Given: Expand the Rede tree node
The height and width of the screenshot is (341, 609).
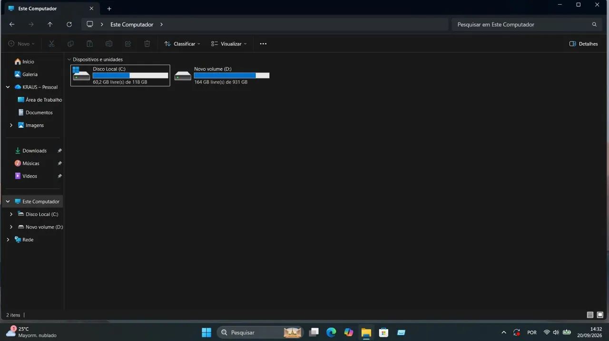Looking at the screenshot, I should click(x=8, y=240).
